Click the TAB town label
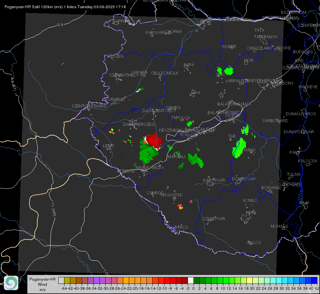The width and height of the screenshot is (320, 294). pos(232,136)
